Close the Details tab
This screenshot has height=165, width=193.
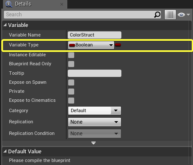(x=62, y=4)
